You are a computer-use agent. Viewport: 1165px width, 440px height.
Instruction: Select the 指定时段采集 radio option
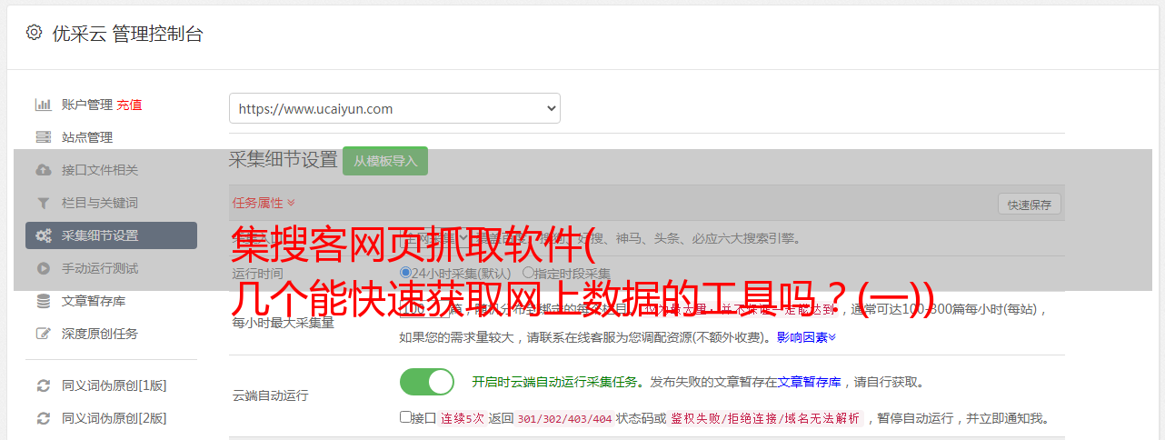[528, 273]
